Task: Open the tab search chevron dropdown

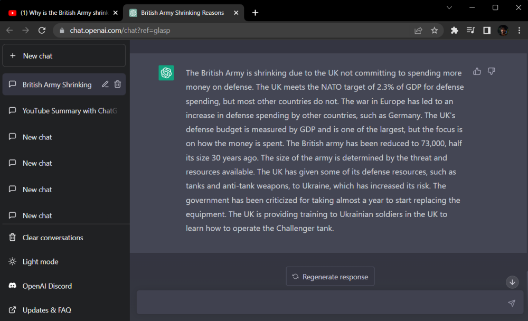Action: click(449, 8)
